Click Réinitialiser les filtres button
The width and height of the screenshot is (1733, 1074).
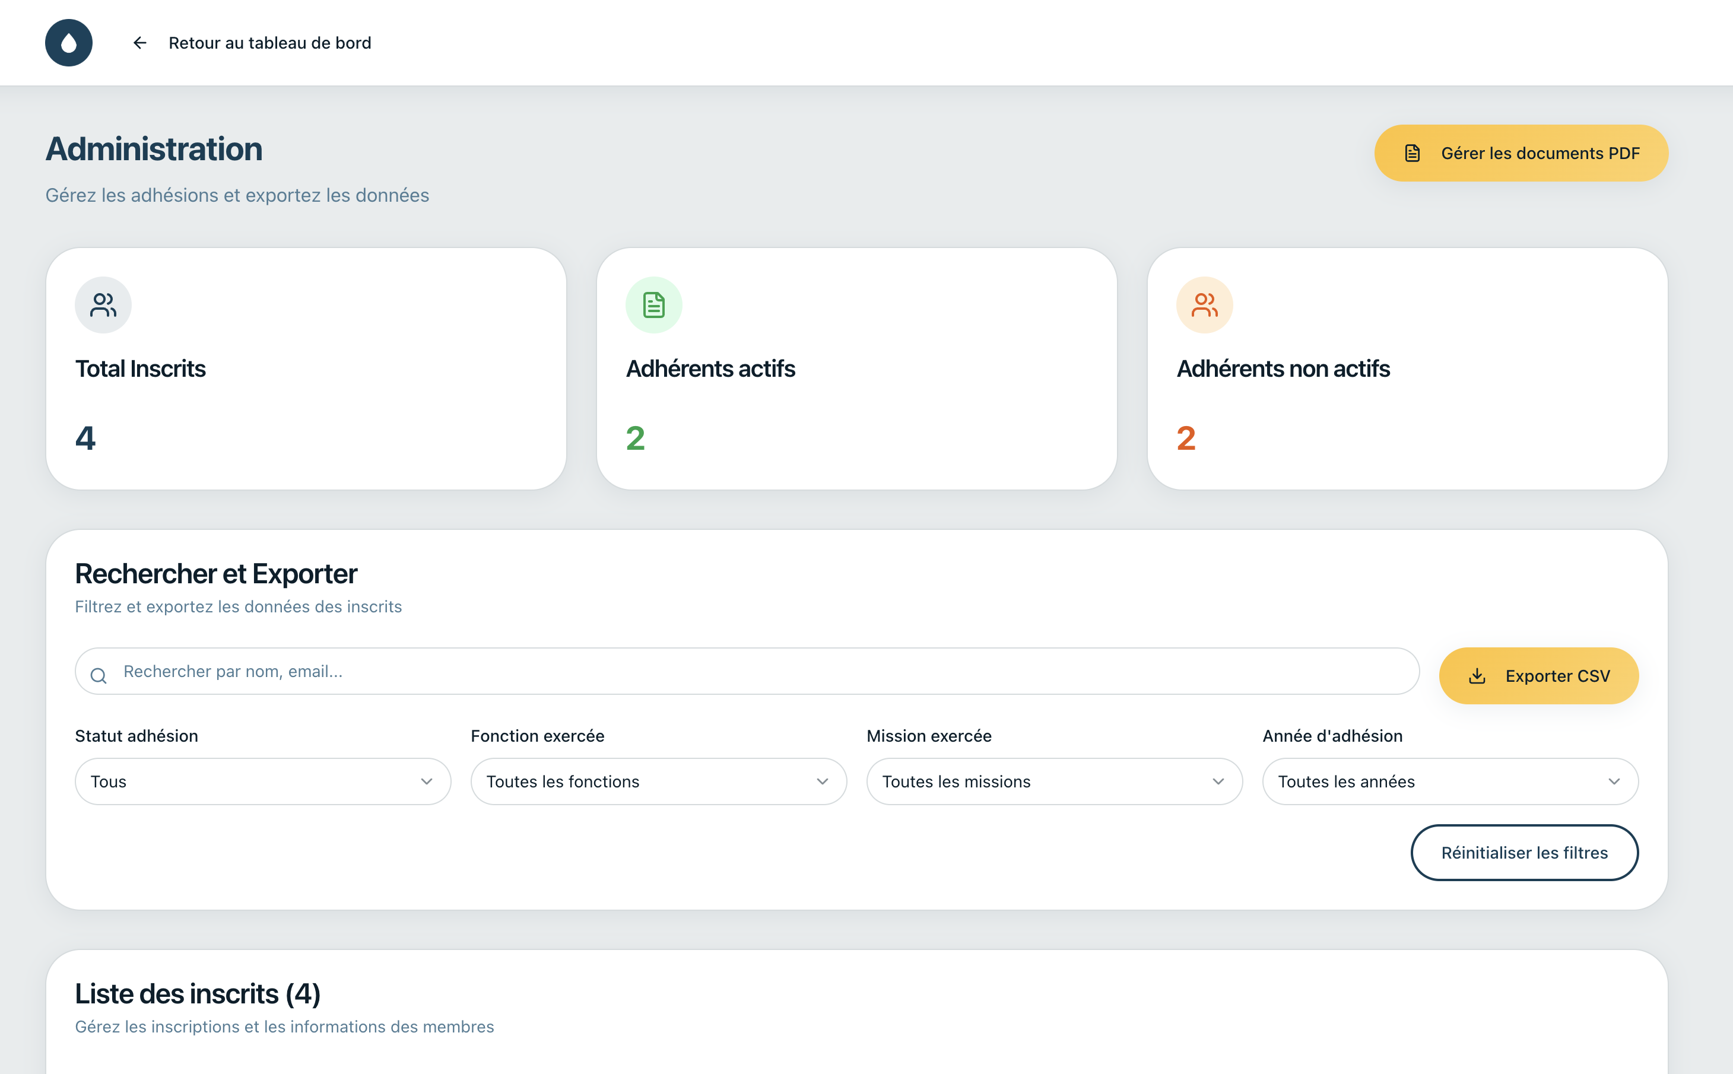click(x=1524, y=853)
